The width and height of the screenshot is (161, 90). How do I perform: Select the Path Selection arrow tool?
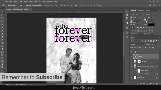tap(2, 49)
